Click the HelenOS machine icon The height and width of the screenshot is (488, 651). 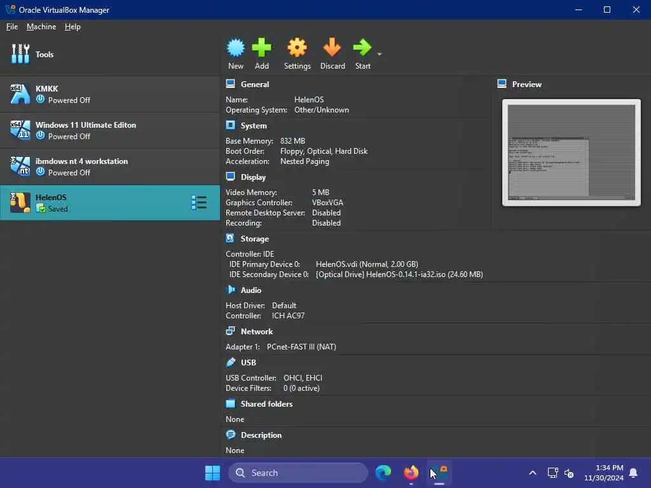pos(20,203)
